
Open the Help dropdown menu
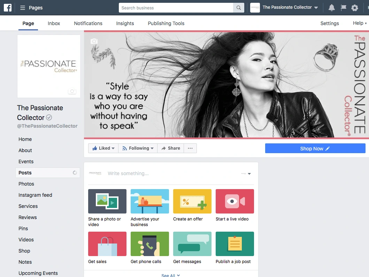pyautogui.click(x=360, y=23)
